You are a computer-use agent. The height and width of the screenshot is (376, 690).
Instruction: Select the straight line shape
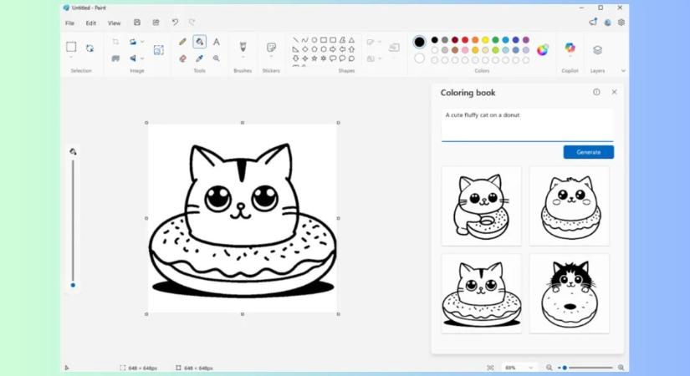point(296,40)
